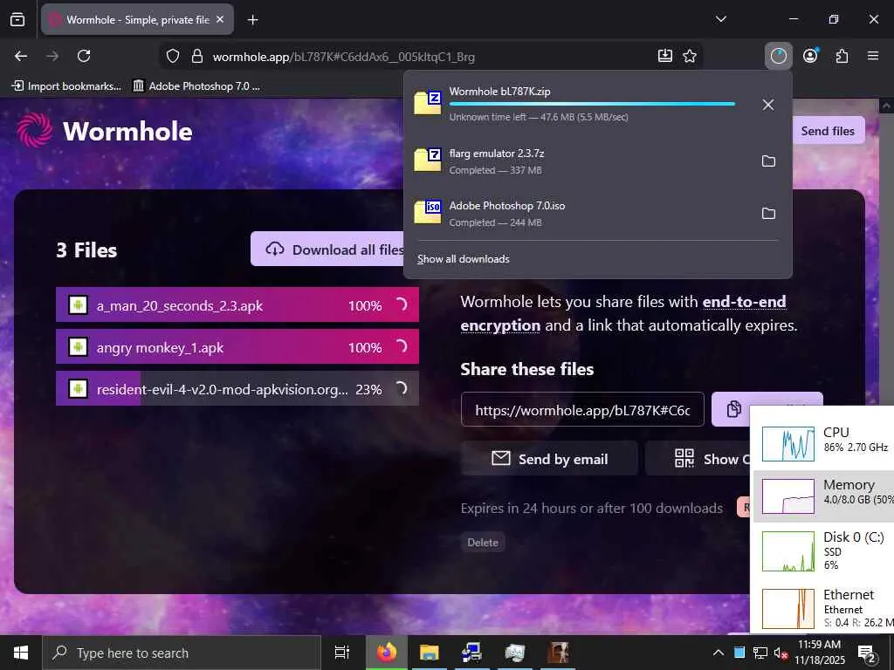Image resolution: width=894 pixels, height=670 pixels.
Task: Open Task View on the taskbar
Action: [x=341, y=653]
